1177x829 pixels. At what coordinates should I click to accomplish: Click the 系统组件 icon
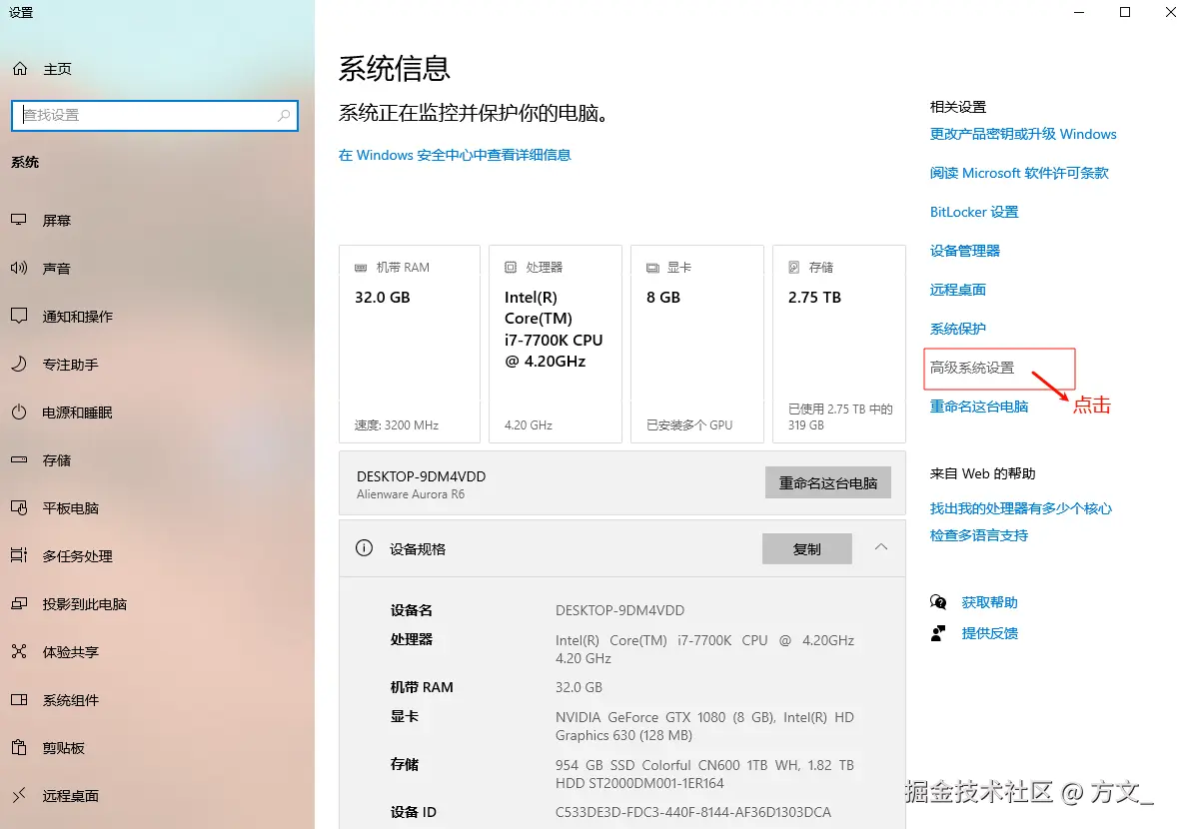click(x=19, y=700)
